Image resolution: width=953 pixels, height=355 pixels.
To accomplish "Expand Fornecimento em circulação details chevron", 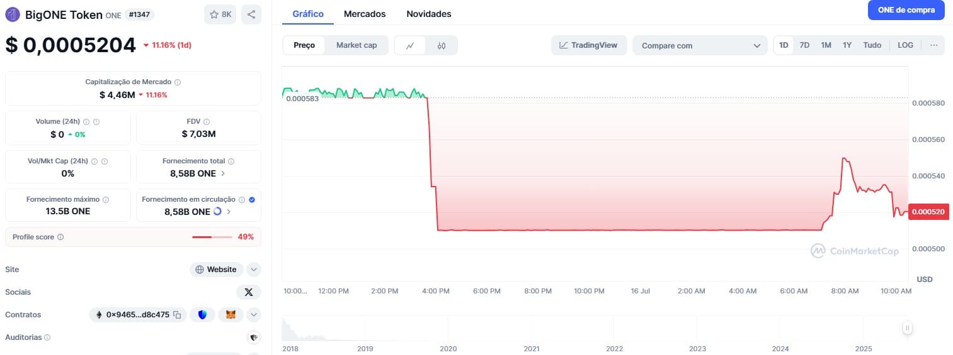I will 229,212.
